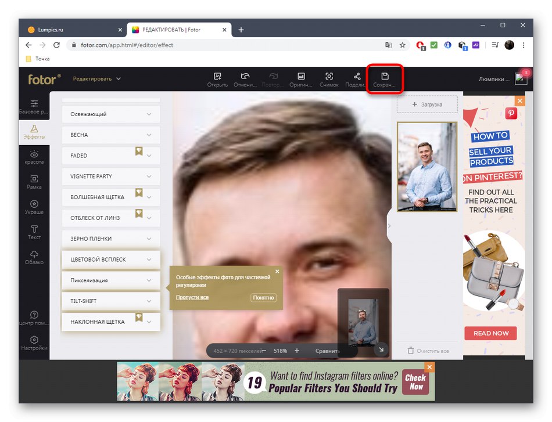Click the 518% zoom level value

coord(280,351)
